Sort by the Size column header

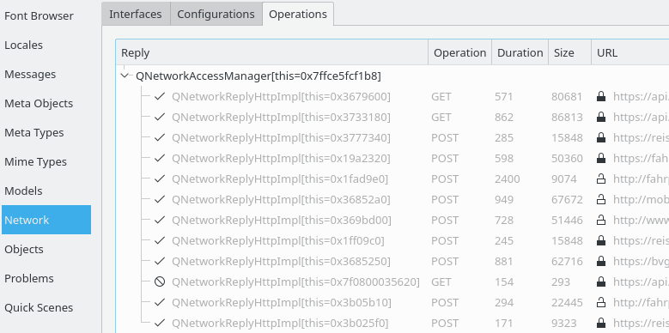[x=570, y=52]
